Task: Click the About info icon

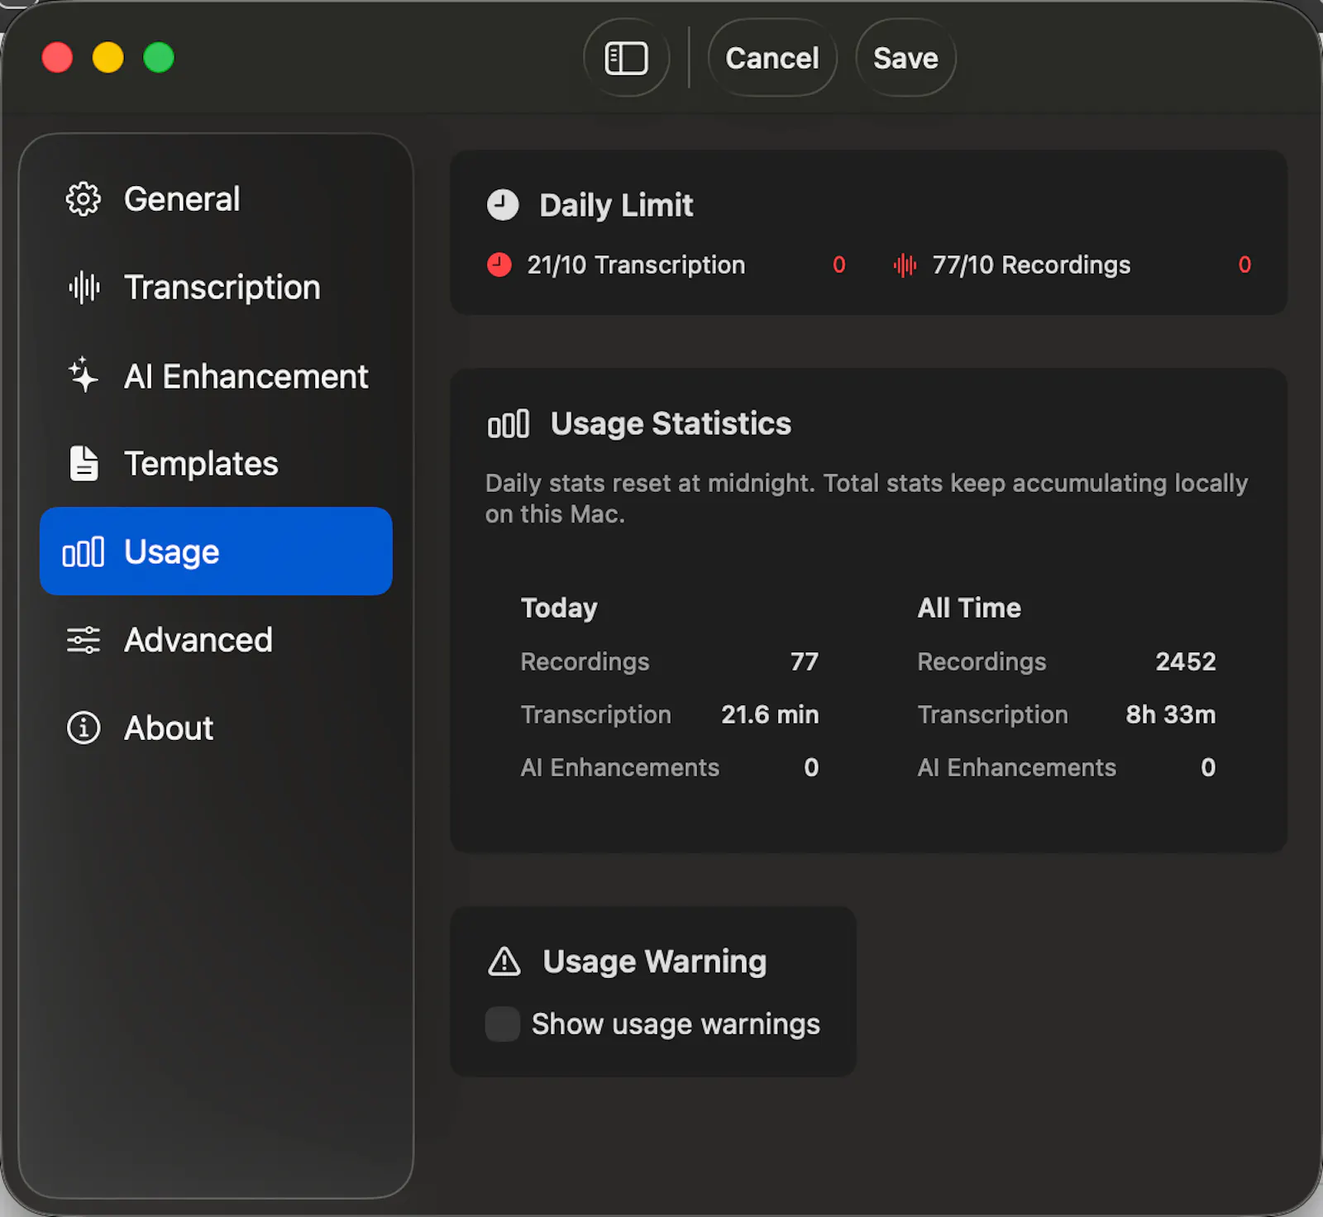Action: click(84, 728)
